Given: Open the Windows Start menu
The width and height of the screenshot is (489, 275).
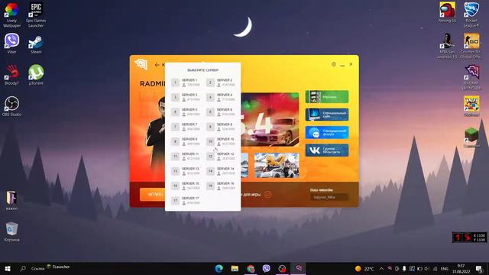Looking at the screenshot, I should (x=8, y=268).
